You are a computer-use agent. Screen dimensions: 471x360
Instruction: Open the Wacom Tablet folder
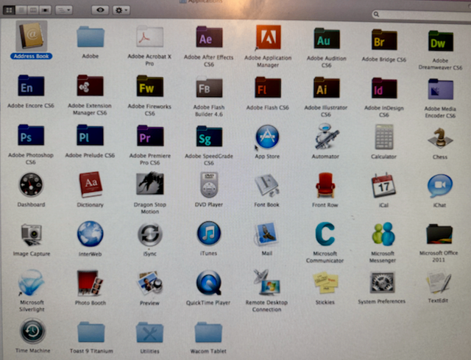[x=208, y=332]
